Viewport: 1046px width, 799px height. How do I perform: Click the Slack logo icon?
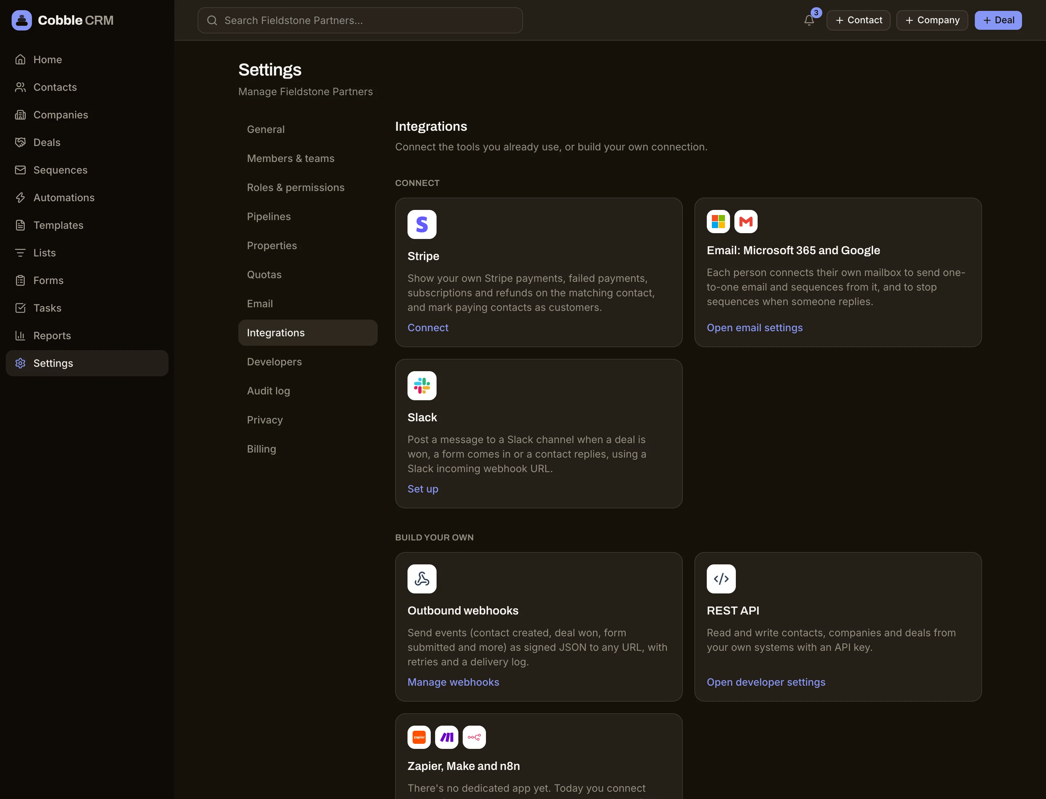422,386
